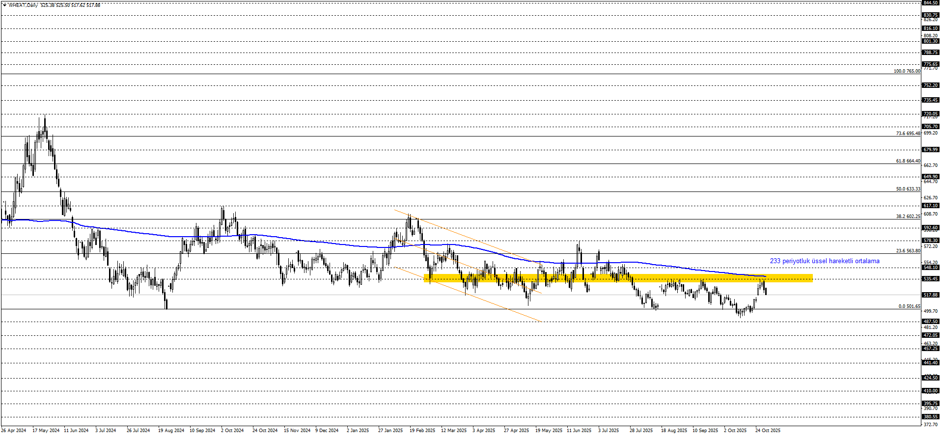Click the 535.45 price level marker

[x=931, y=279]
